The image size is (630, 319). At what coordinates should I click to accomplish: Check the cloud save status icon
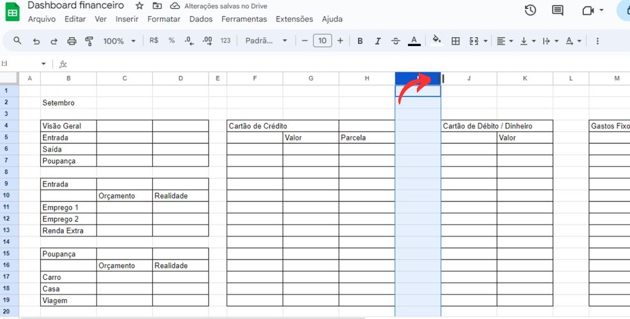(175, 6)
